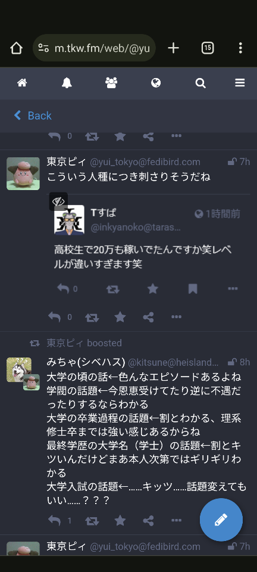Open the 東京ピィ avatar thumbnail

coord(23,173)
